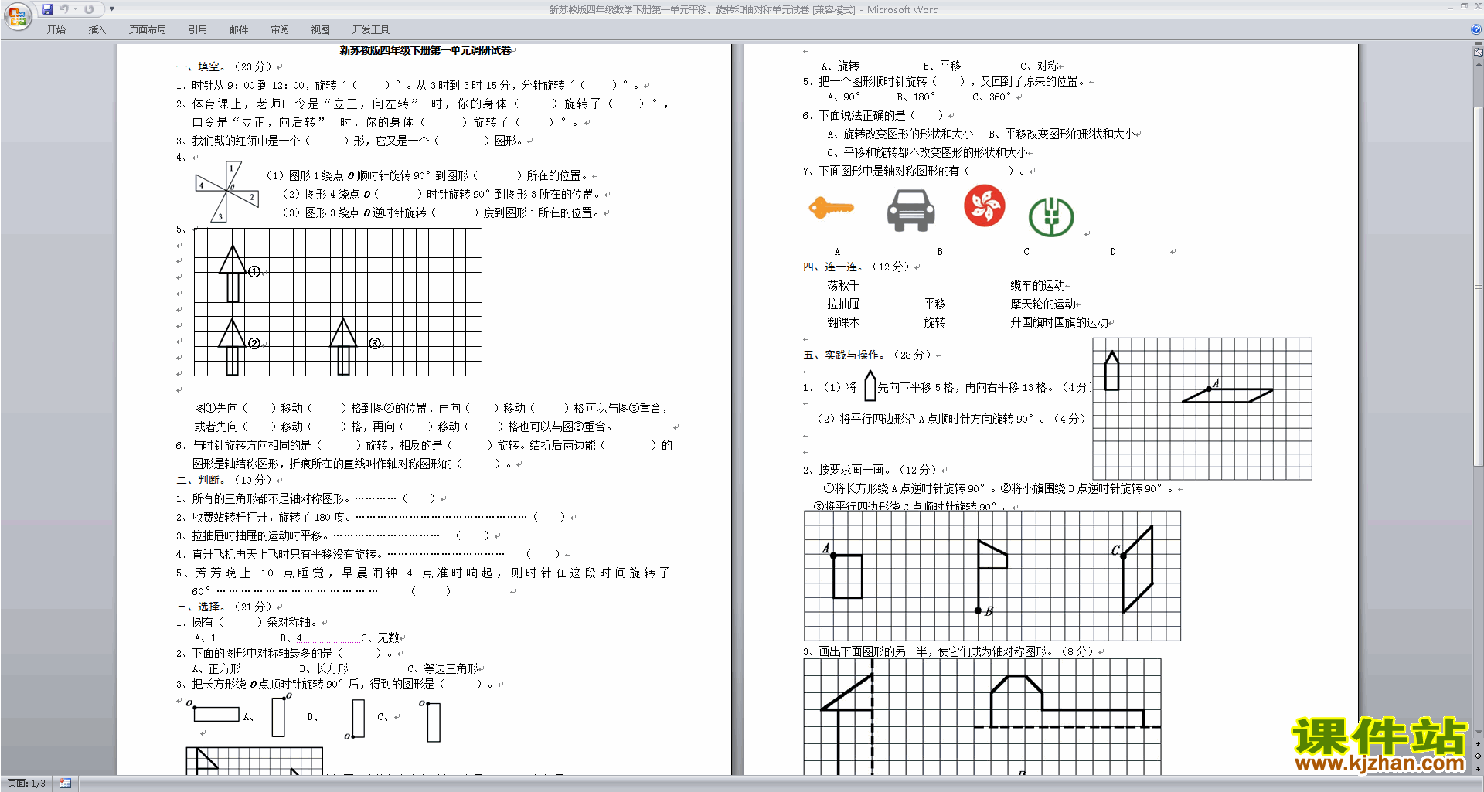Click the pinwheel figure in question 4
The image size is (1484, 792).
tap(226, 191)
